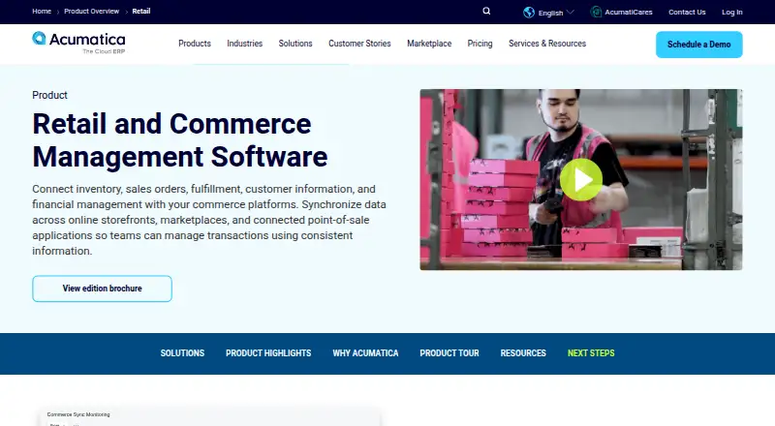Play the retail video

580,179
